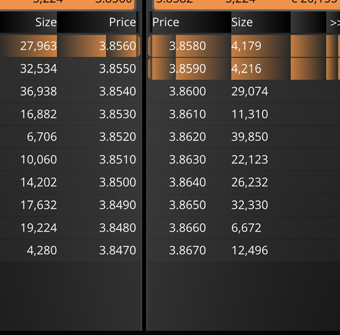Select ask price 3.8670

click(x=188, y=250)
